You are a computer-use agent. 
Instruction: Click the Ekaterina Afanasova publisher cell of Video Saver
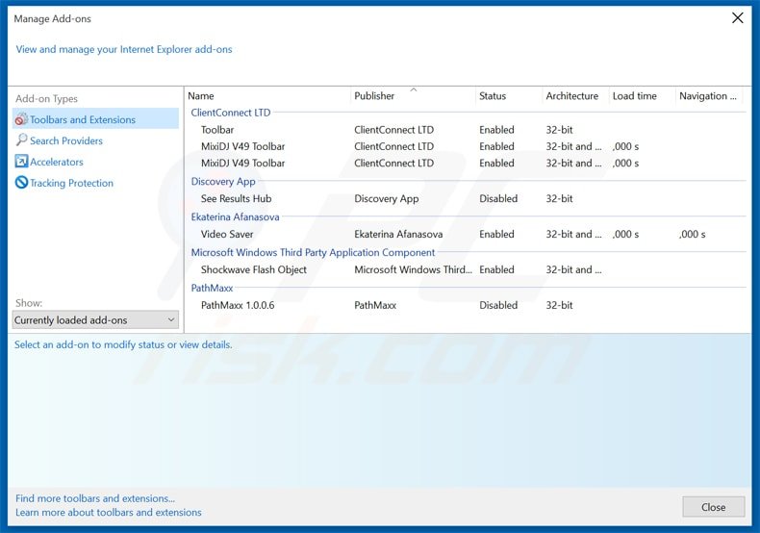[x=398, y=234]
